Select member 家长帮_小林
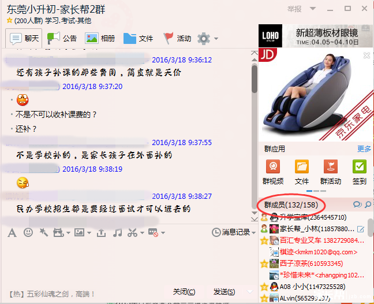 click(x=313, y=229)
